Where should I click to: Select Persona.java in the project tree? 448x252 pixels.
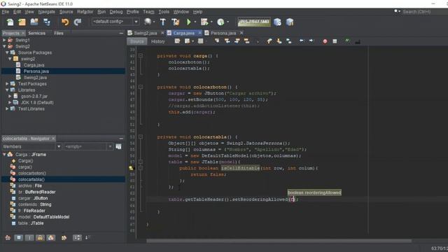(36, 71)
